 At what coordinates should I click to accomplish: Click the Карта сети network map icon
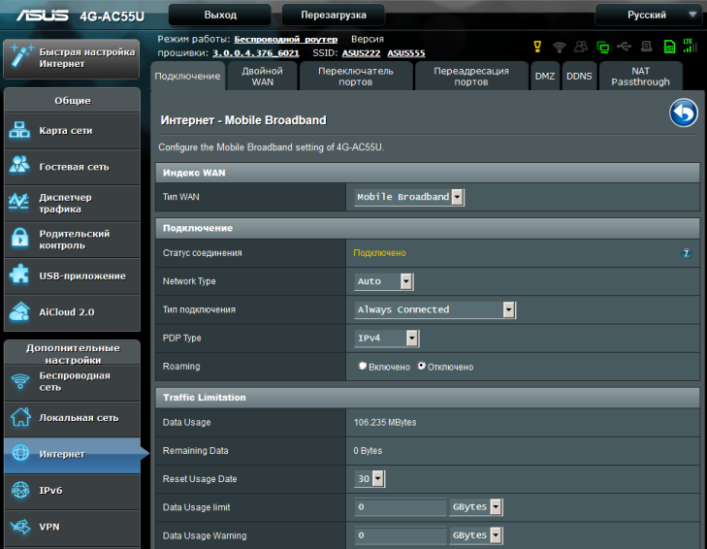point(19,130)
